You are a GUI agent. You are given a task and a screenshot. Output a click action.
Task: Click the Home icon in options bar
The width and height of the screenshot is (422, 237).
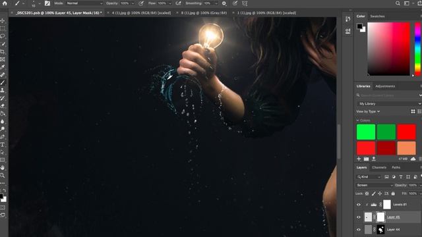pyautogui.click(x=5, y=3)
